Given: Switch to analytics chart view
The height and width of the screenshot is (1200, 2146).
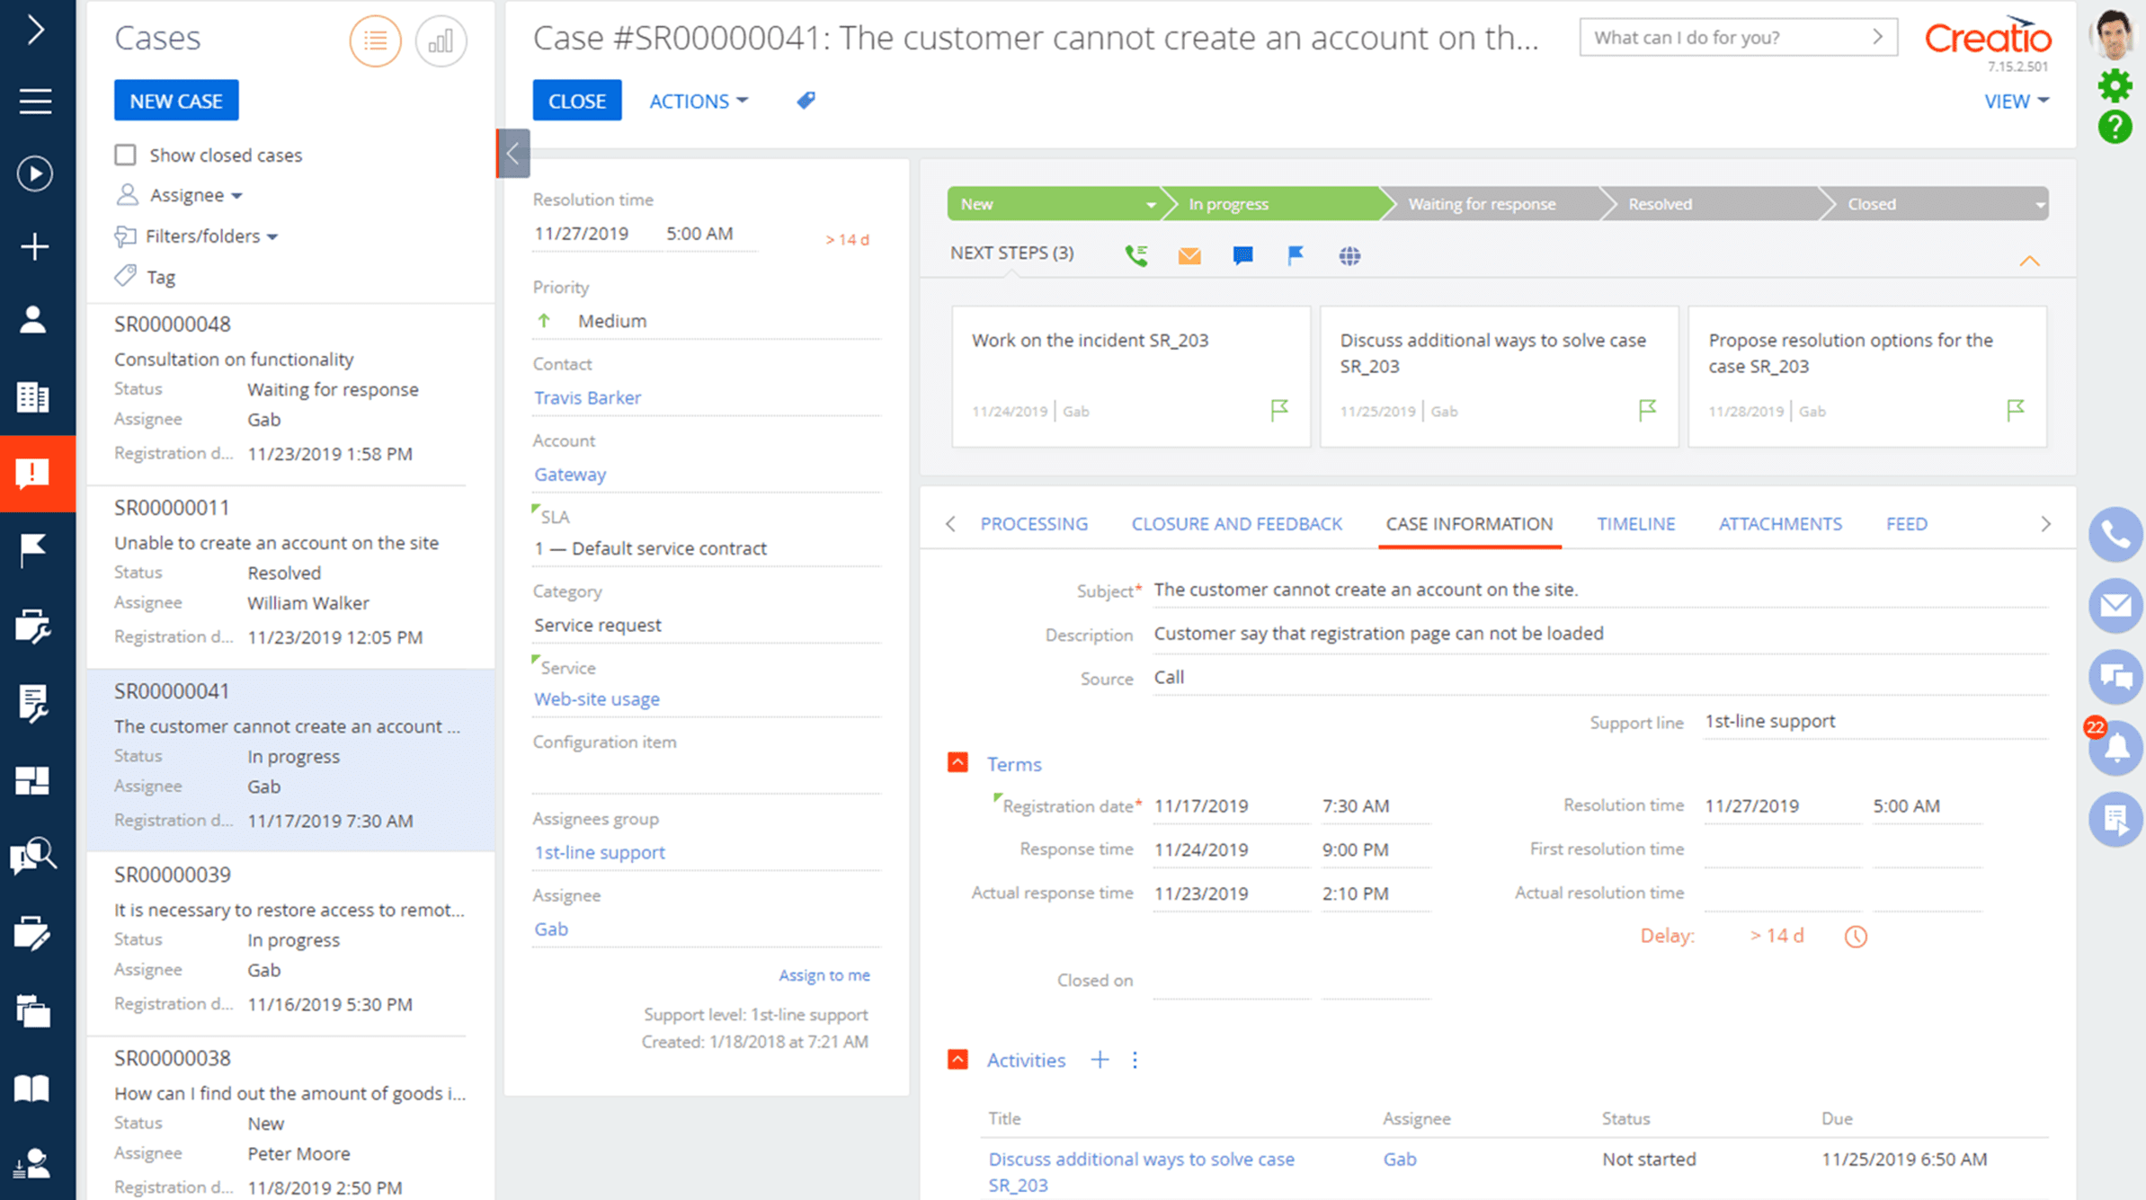Looking at the screenshot, I should click(x=441, y=40).
